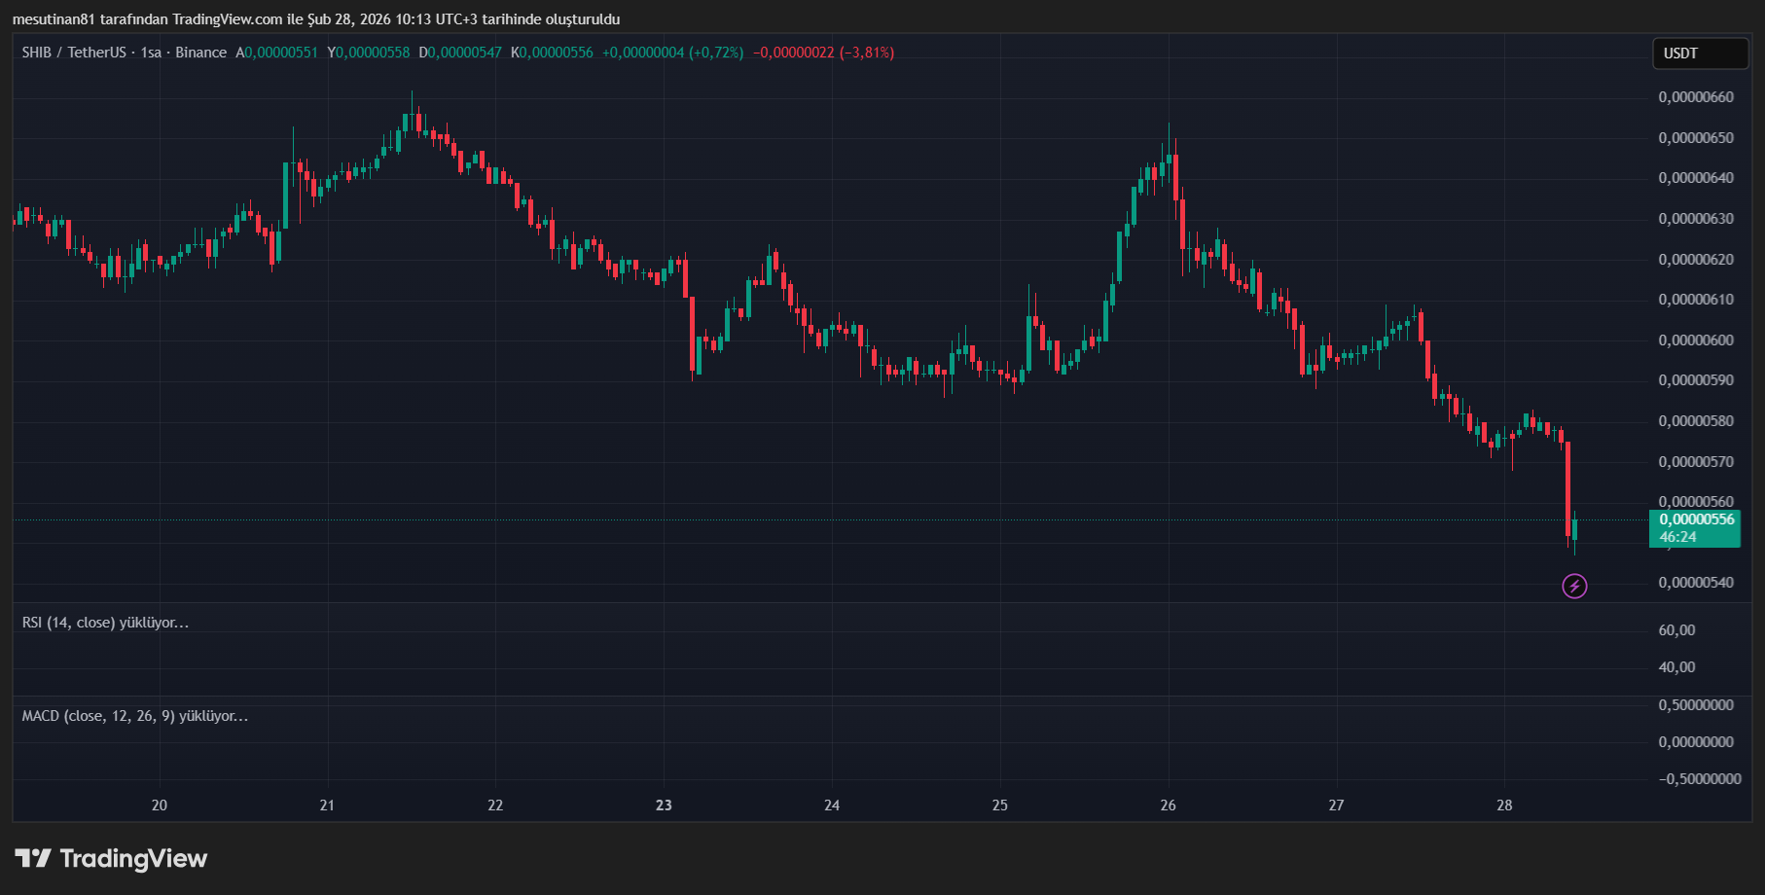Click date 23 on the time axis

664,805
